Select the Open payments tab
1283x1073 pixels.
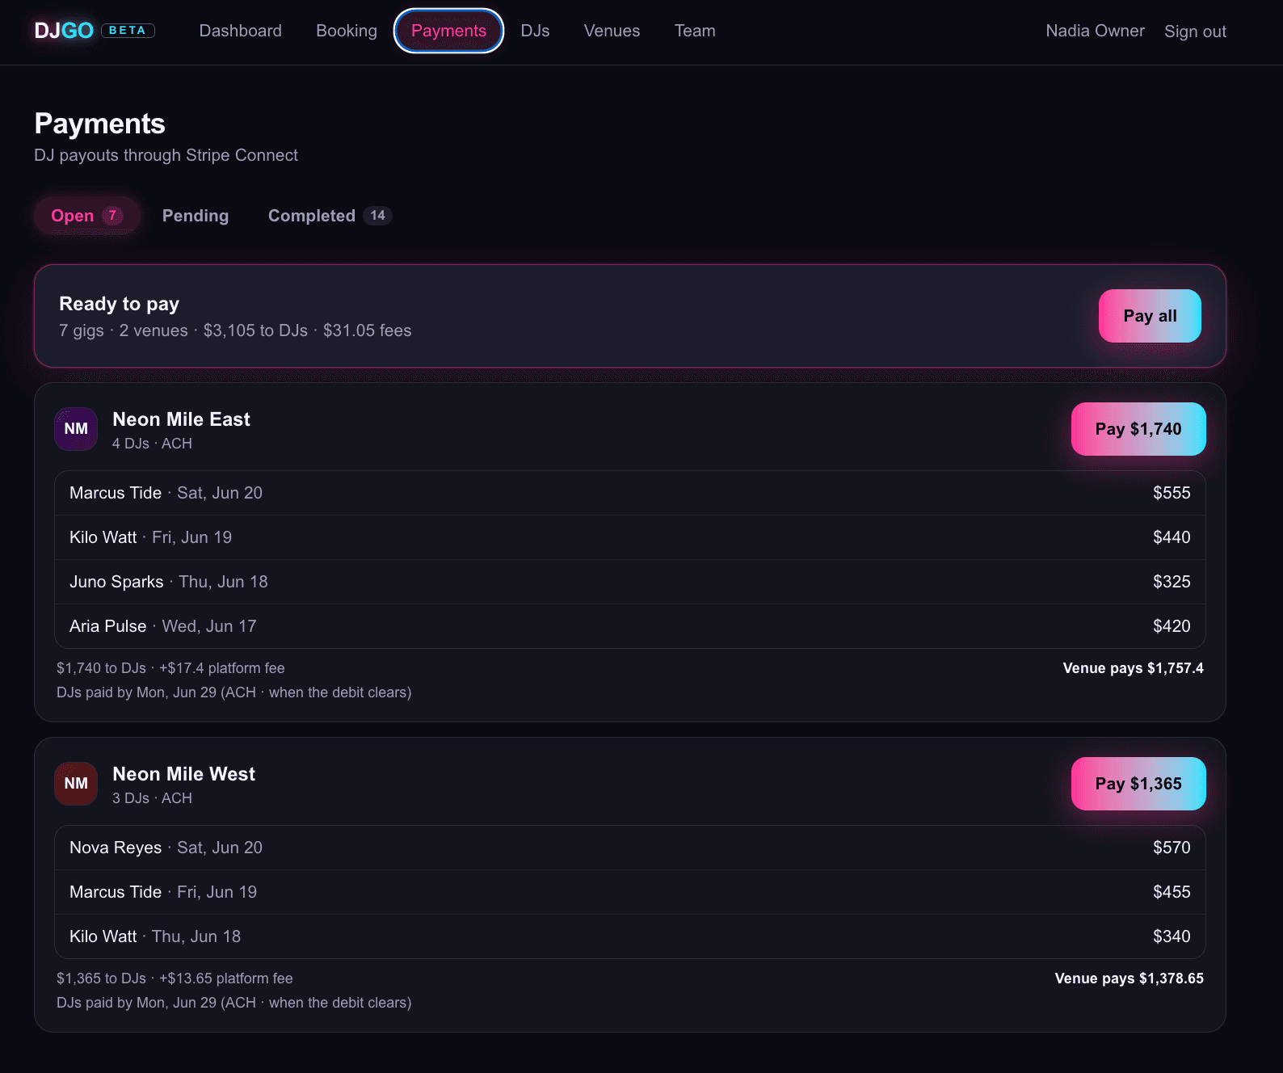coord(86,216)
